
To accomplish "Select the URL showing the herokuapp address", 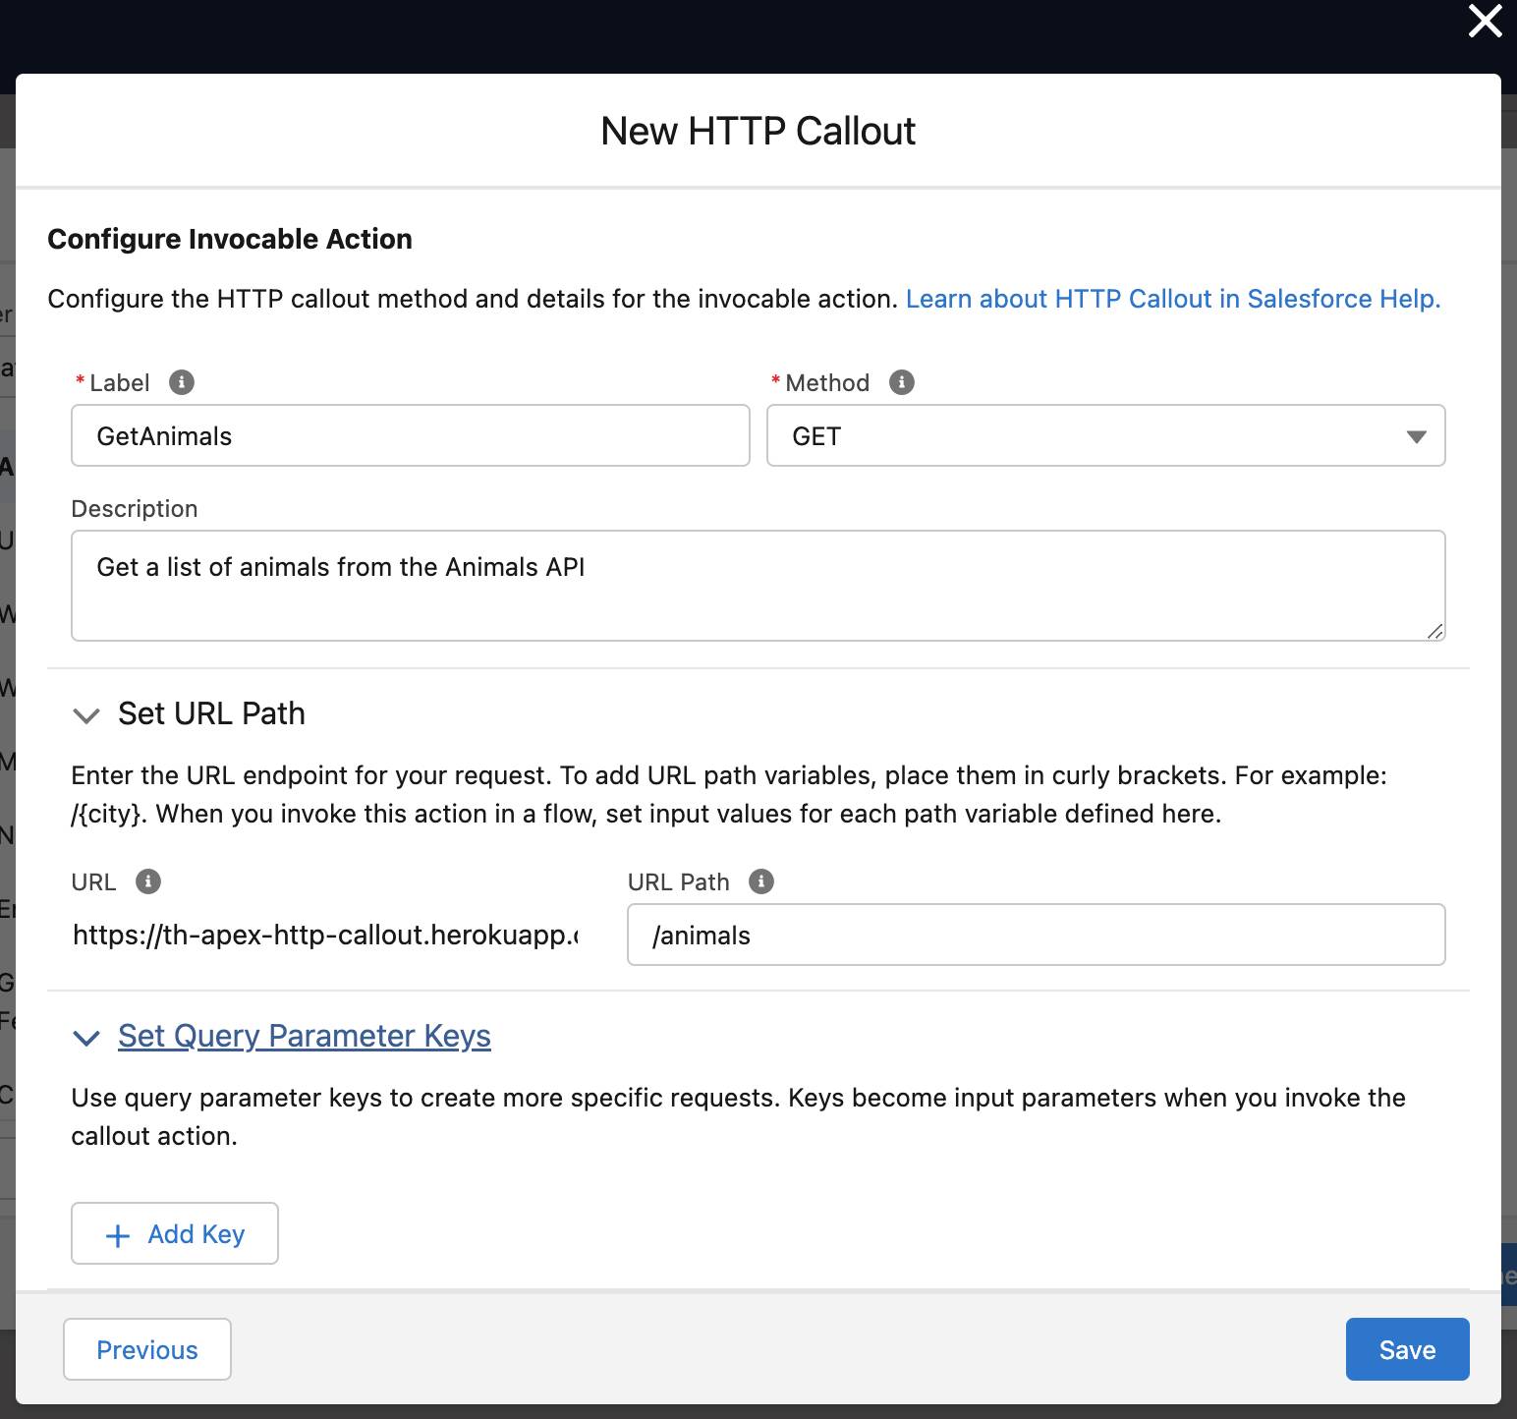I will [325, 935].
